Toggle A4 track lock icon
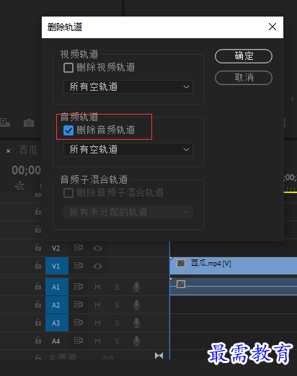The height and width of the screenshot is (376, 297). click(x=38, y=340)
